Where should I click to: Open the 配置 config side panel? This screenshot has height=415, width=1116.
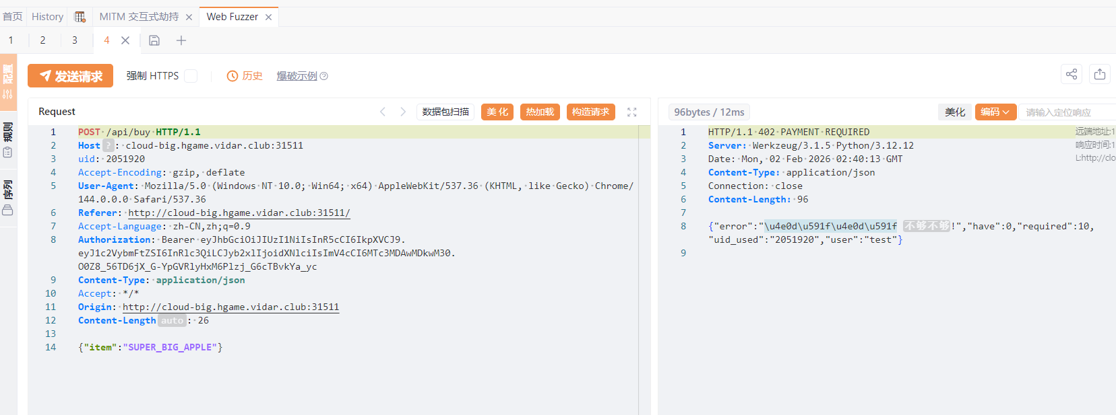tap(8, 81)
